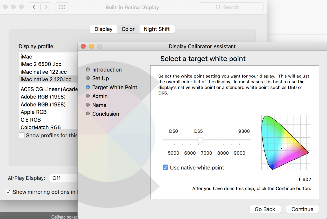Switch to the Display tab
327x219 pixels.
click(103, 29)
